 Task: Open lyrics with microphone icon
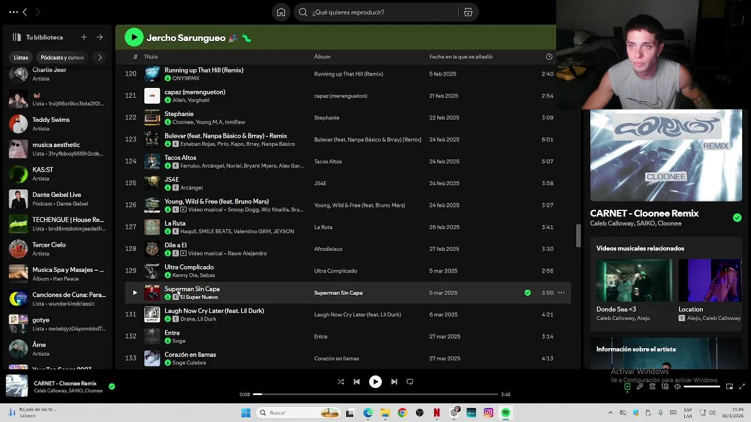pyautogui.click(x=640, y=386)
